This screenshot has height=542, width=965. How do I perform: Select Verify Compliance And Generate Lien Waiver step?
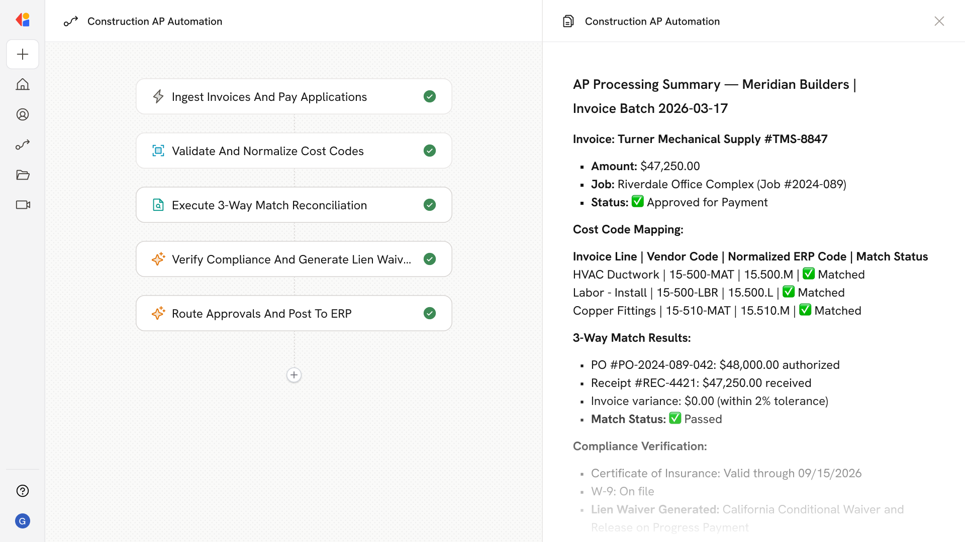(x=291, y=259)
